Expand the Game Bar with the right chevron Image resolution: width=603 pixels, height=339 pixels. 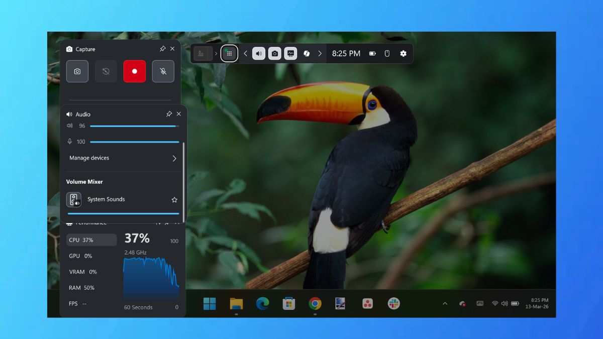(x=320, y=53)
